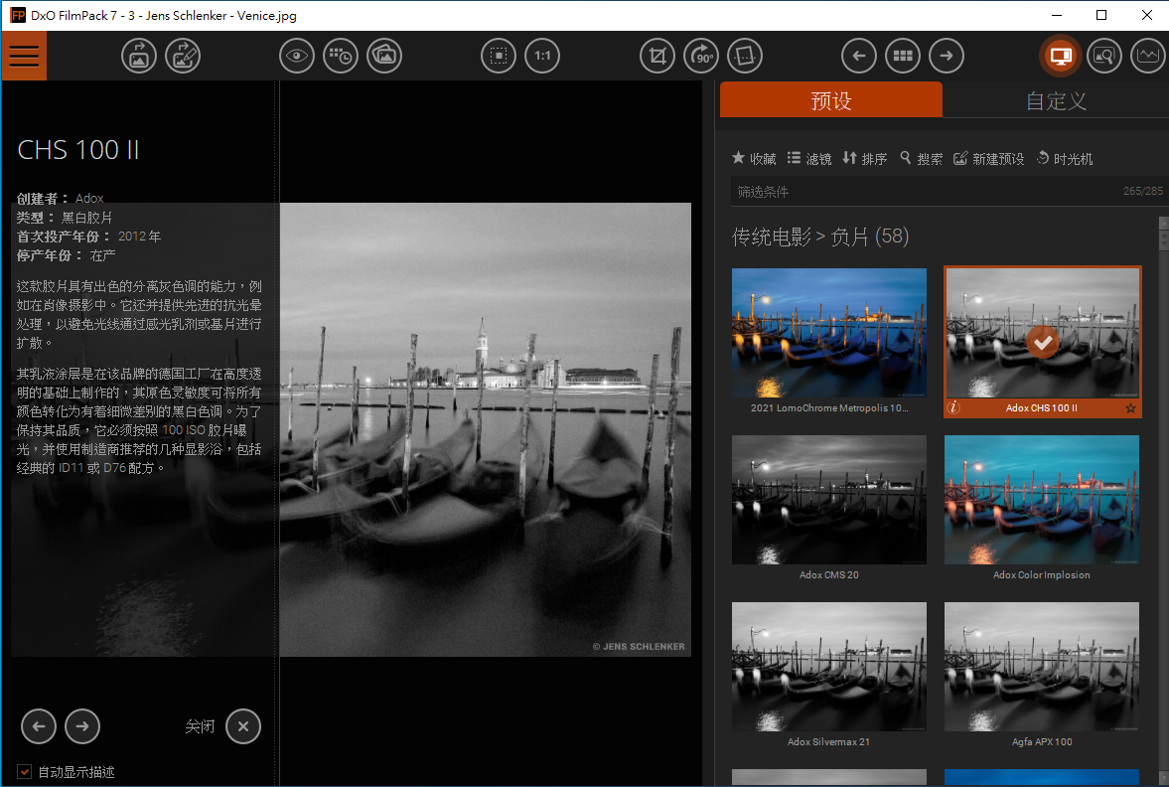Select the Adox CHS 100 II preset thumbnail

1042,333
